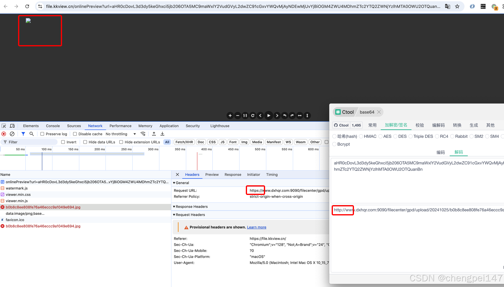This screenshot has height=287, width=504.
Task: Enable the Preserve log checkbox
Action: 42,134
